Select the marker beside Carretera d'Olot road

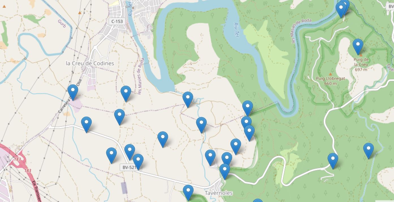(73, 92)
